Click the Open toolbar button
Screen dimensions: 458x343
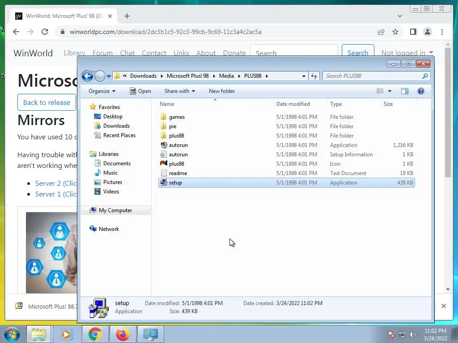pos(140,91)
